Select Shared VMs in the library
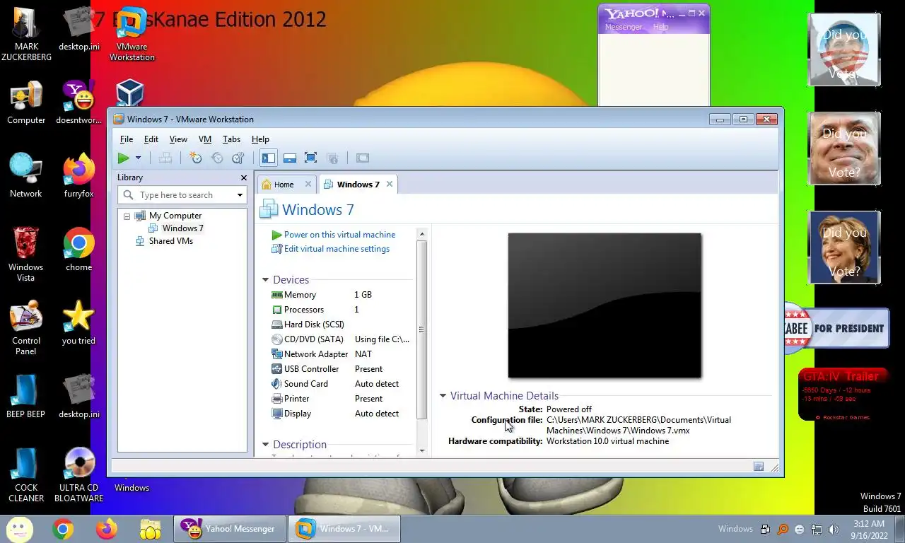The height and width of the screenshot is (543, 905). point(170,241)
